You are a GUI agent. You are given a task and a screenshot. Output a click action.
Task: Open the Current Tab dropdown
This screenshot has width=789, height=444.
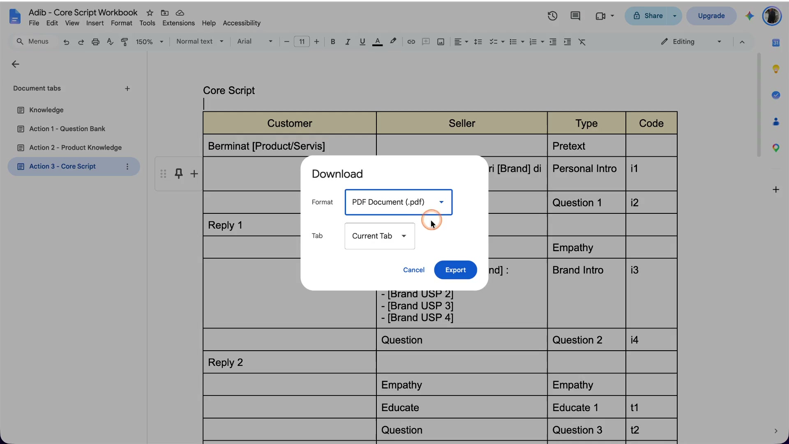point(380,236)
